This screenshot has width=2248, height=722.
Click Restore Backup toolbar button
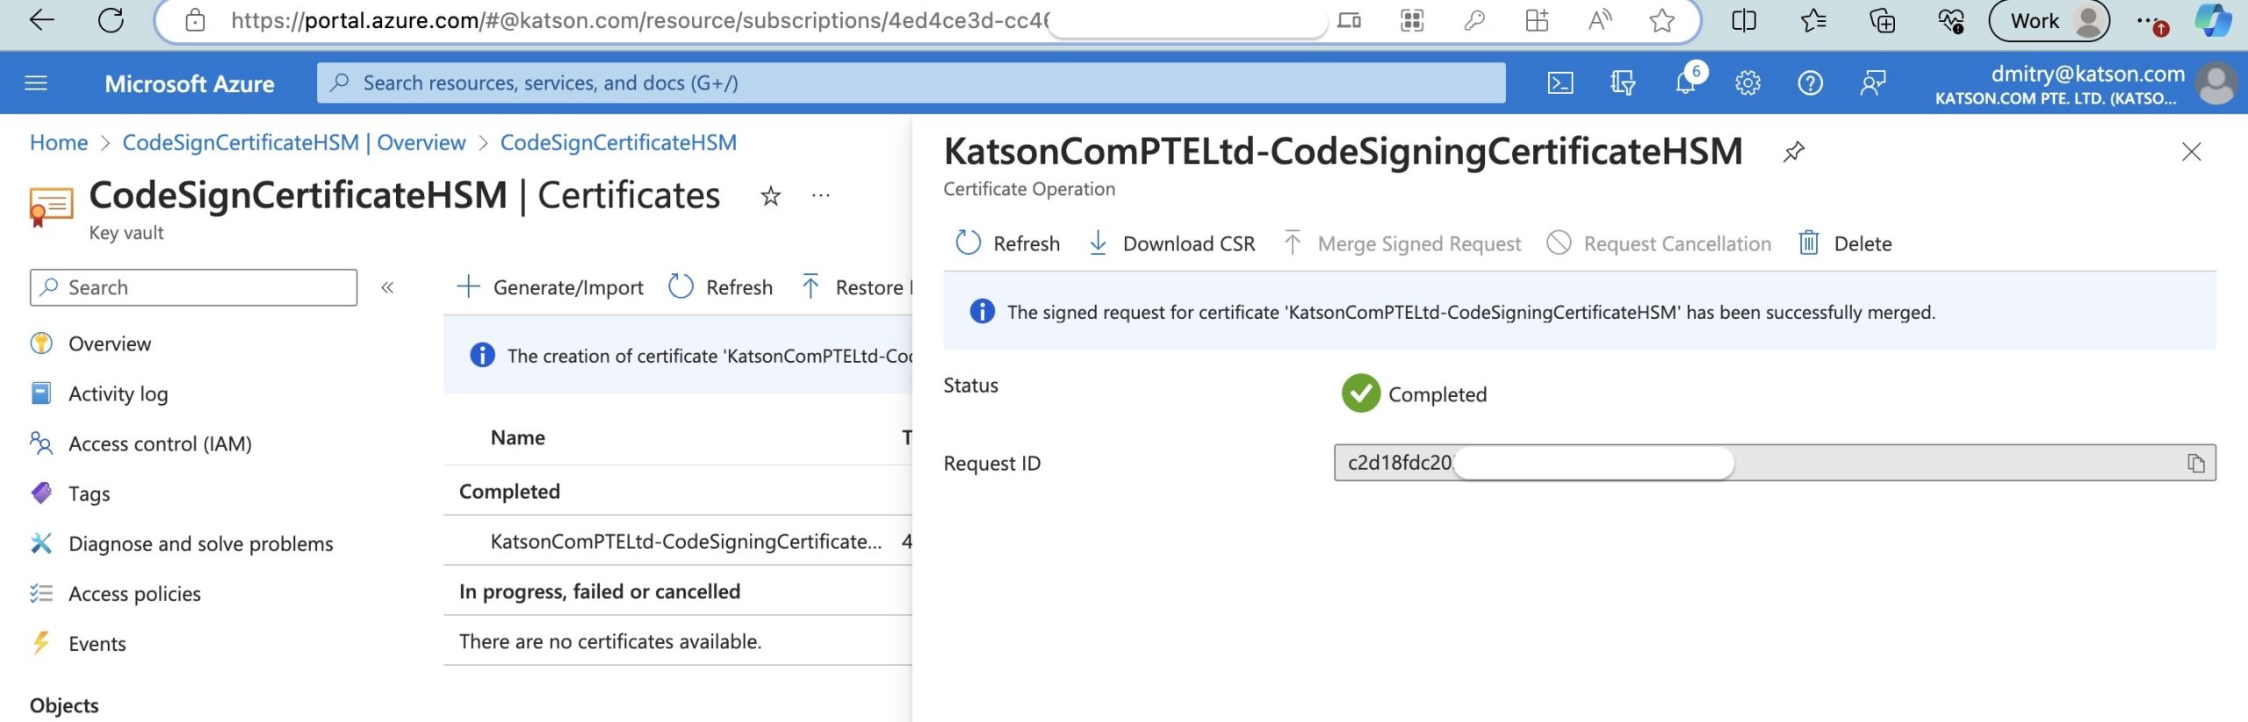856,287
